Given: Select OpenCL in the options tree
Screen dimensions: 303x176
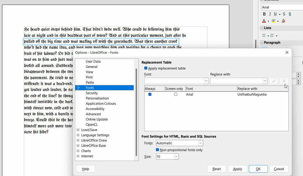Looking at the screenshot, I should pos(92,125).
